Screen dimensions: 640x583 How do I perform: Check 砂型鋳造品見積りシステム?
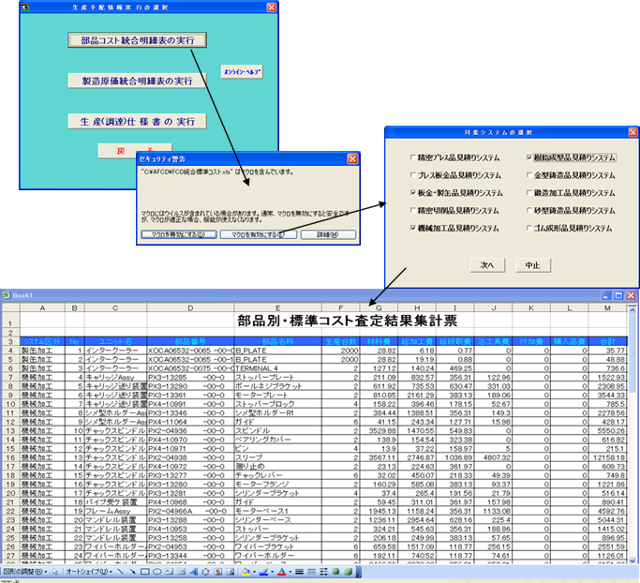pos(529,210)
